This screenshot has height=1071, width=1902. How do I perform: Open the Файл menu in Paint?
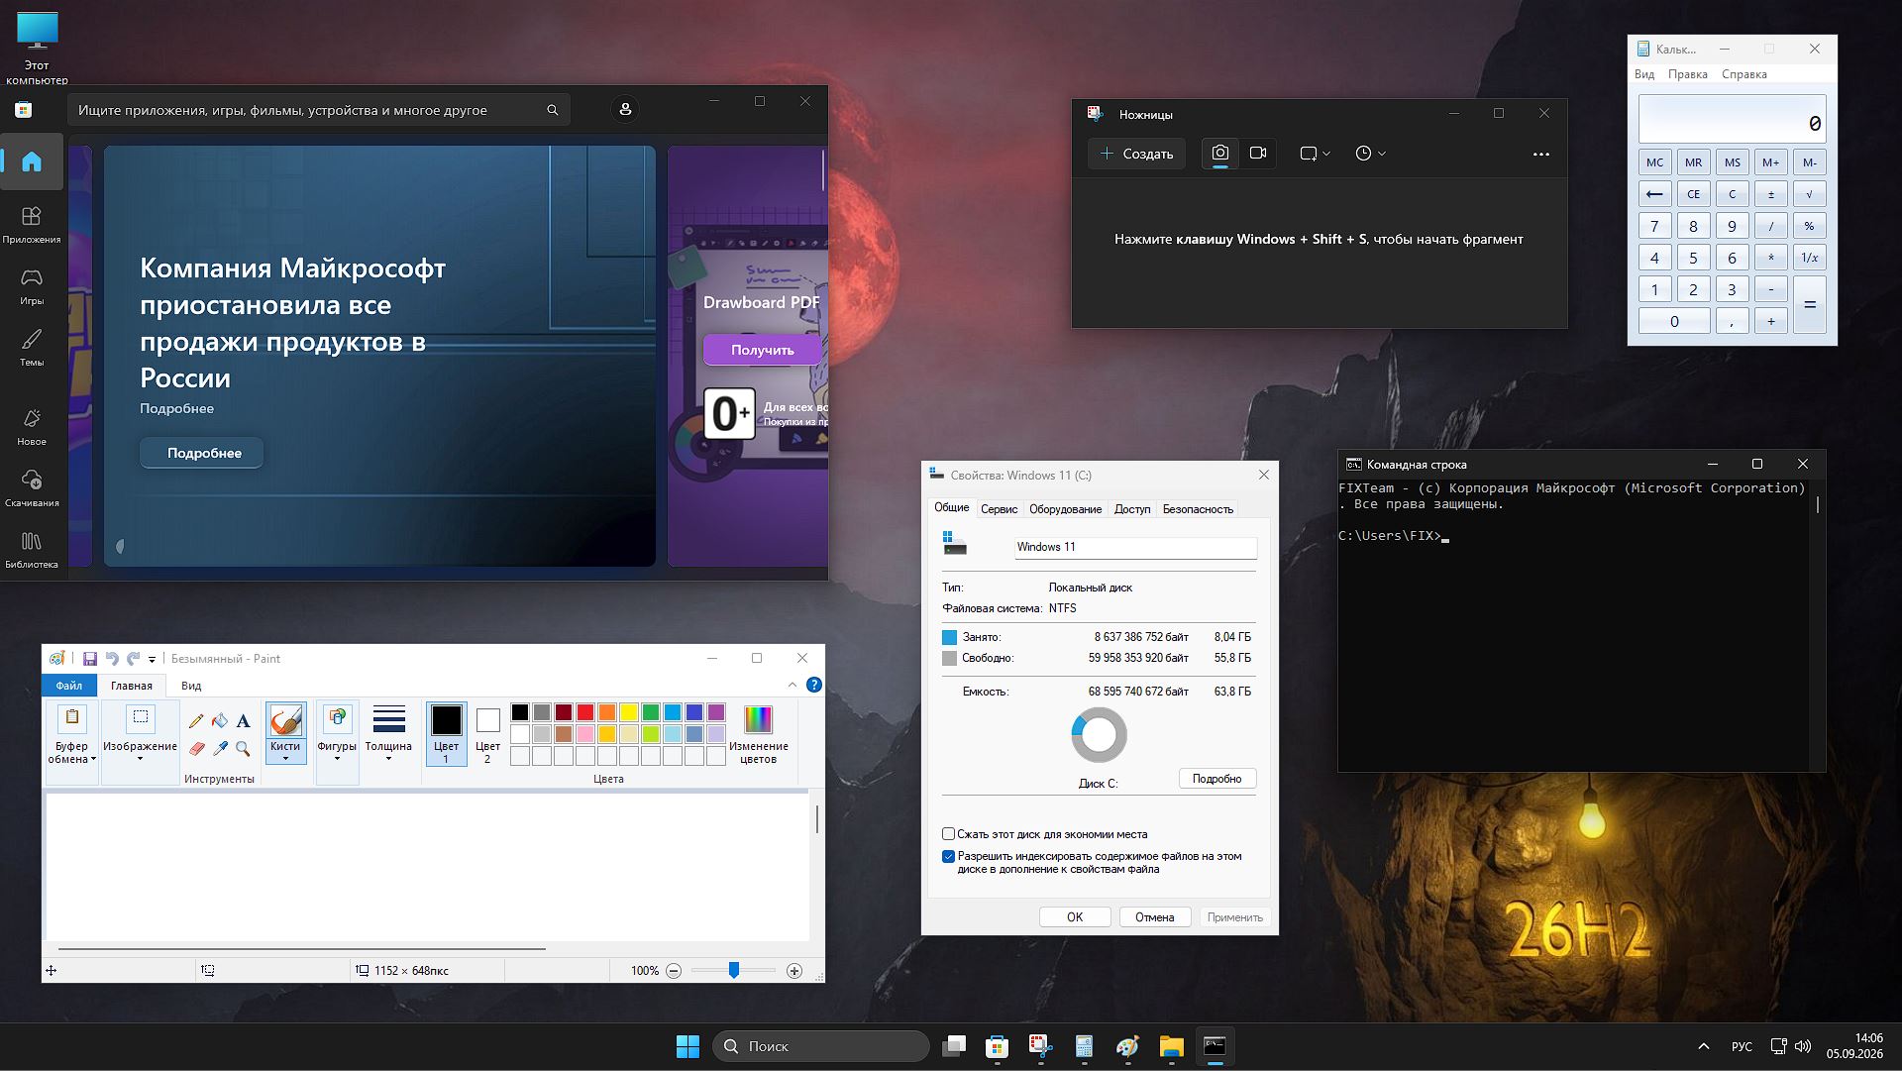(68, 686)
